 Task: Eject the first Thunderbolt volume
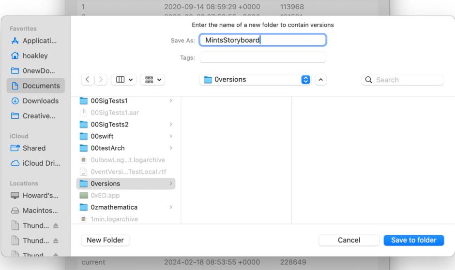coord(56,226)
